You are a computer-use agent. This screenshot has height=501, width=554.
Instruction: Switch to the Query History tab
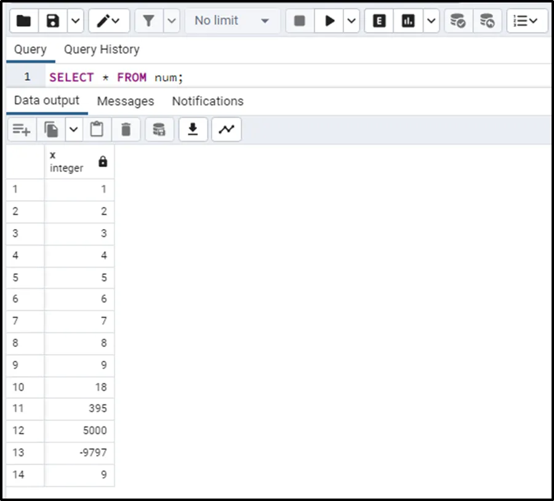tap(102, 49)
